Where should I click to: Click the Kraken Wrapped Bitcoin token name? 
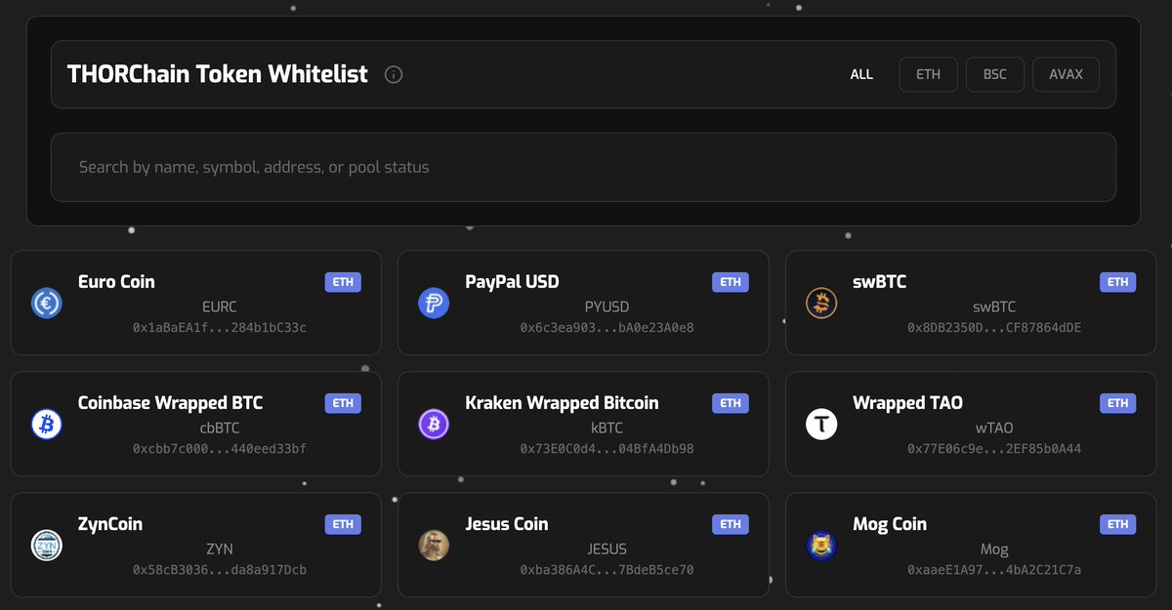[x=562, y=403]
